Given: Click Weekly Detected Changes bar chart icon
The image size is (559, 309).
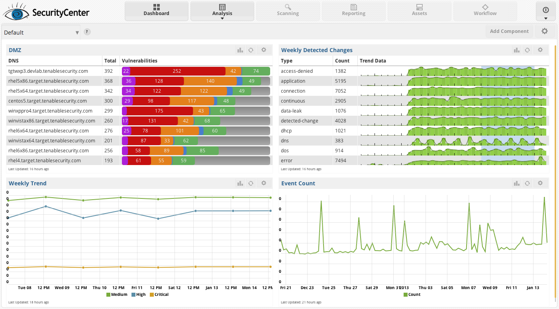Looking at the screenshot, I should tap(516, 50).
